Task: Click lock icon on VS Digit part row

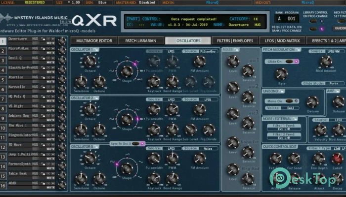Action: (x=43, y=106)
